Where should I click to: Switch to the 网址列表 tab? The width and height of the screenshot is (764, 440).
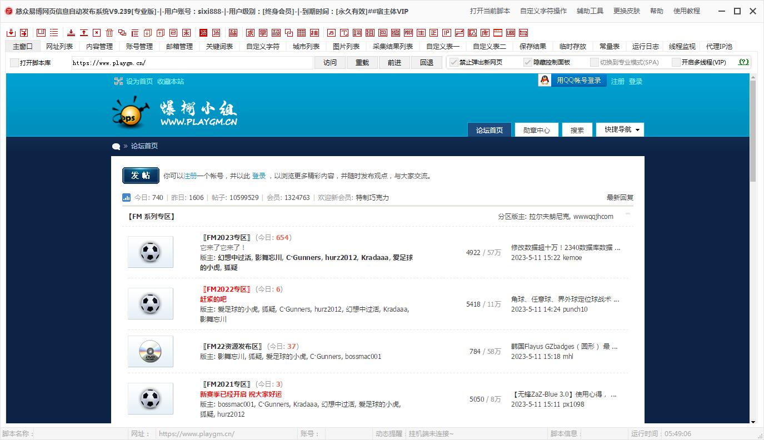59,47
